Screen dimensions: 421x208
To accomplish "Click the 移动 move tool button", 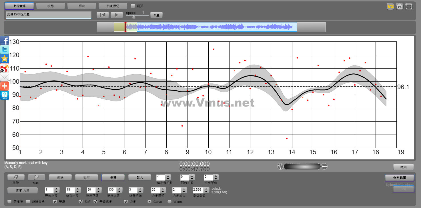I will click(x=36, y=177).
